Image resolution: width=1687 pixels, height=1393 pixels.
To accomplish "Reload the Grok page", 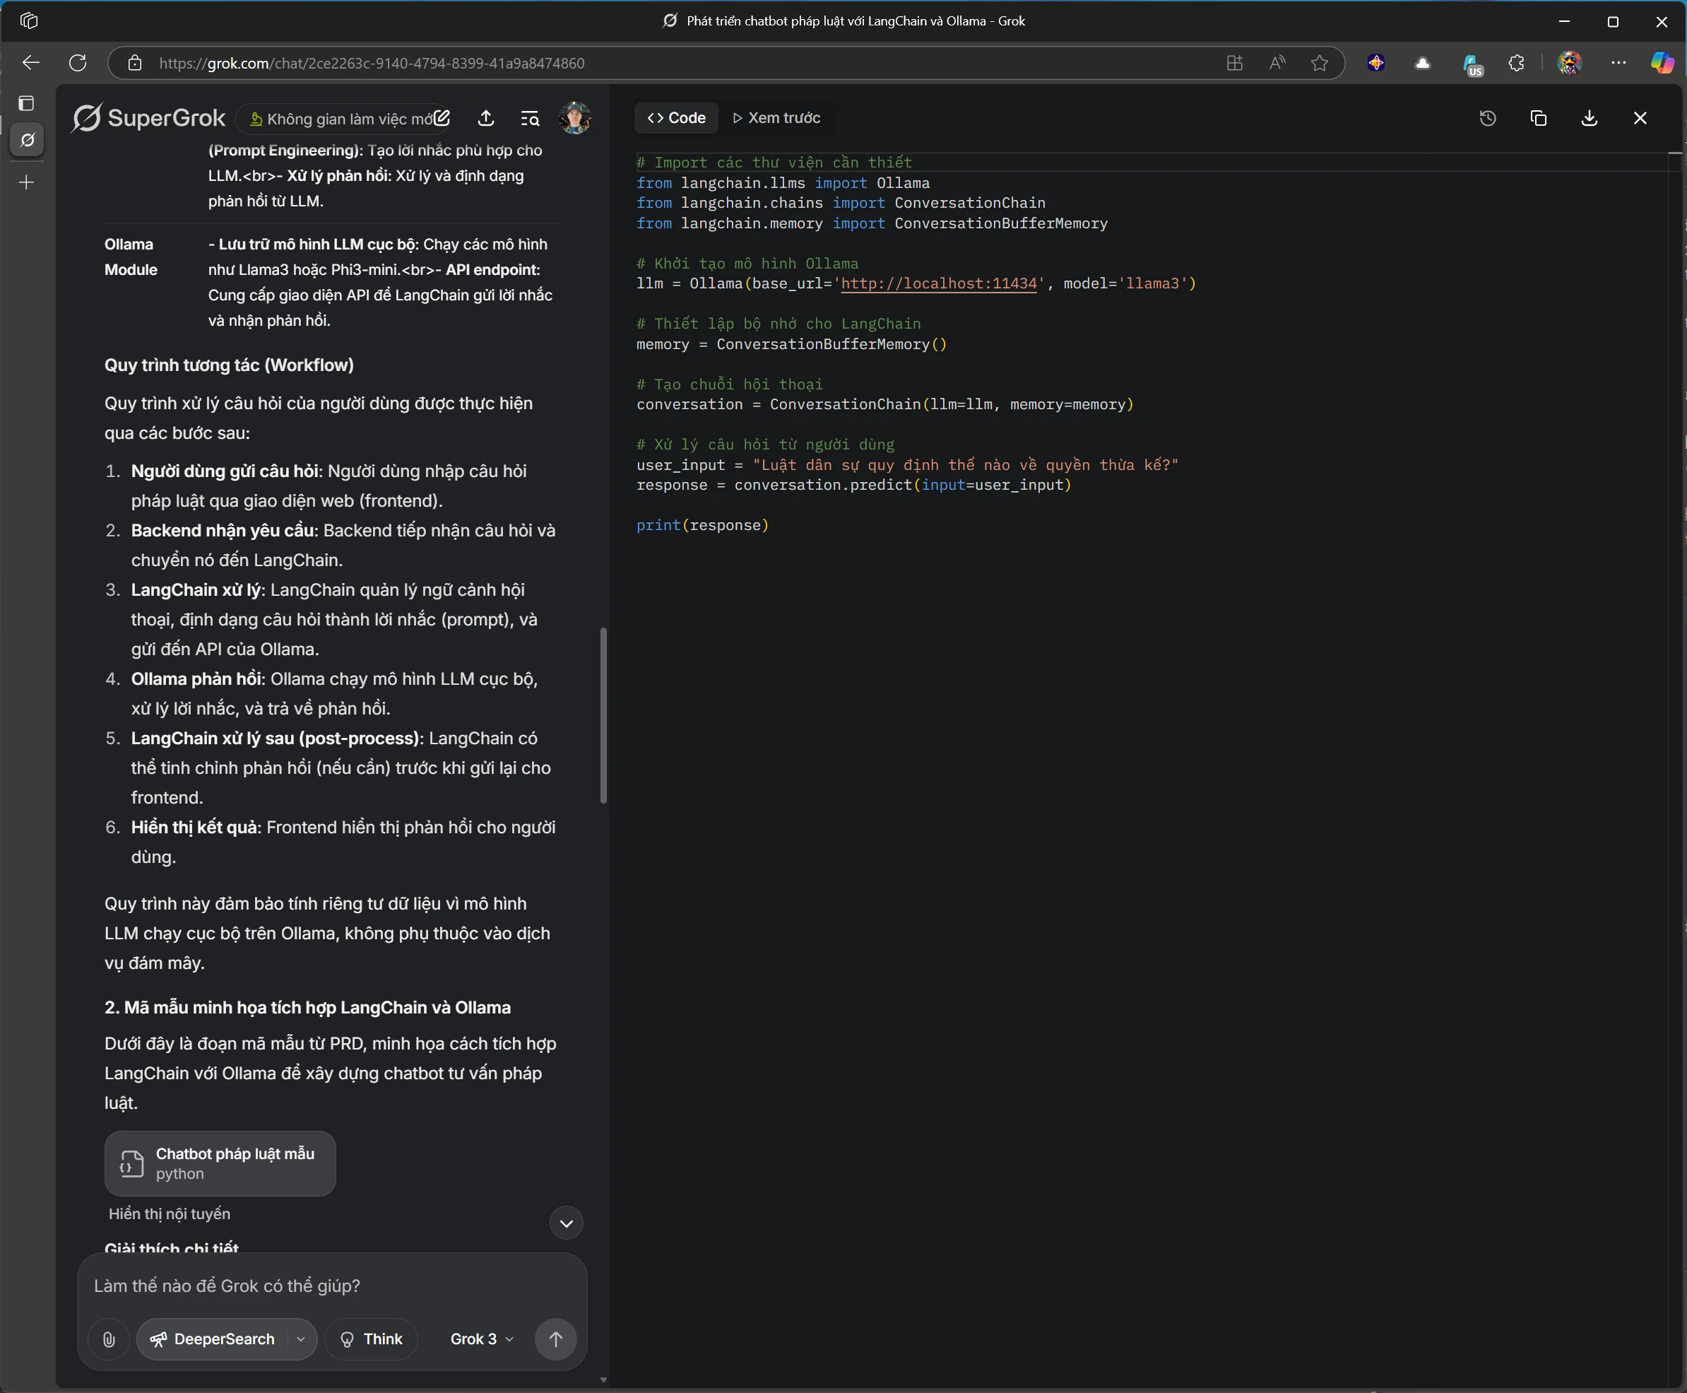I will point(77,63).
